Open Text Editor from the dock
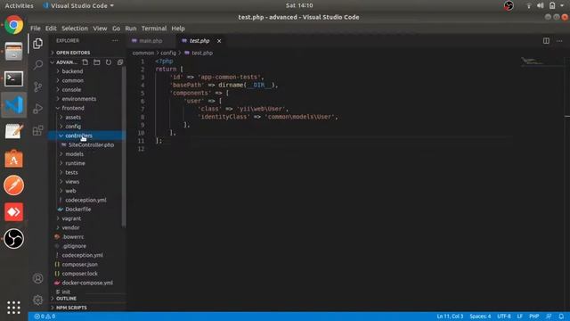 point(14,131)
